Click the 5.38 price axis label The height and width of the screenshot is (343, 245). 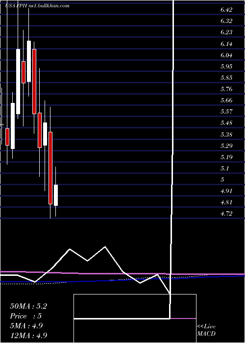[226, 135]
